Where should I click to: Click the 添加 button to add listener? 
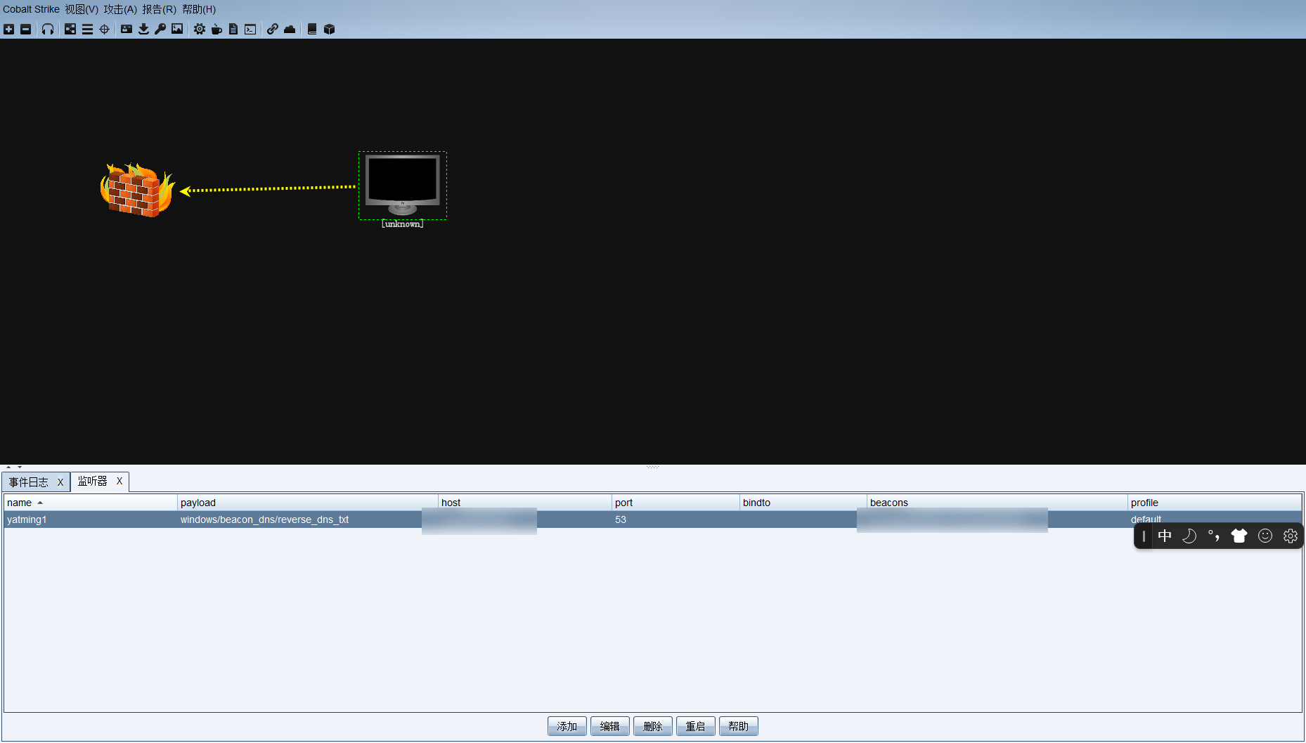(567, 725)
